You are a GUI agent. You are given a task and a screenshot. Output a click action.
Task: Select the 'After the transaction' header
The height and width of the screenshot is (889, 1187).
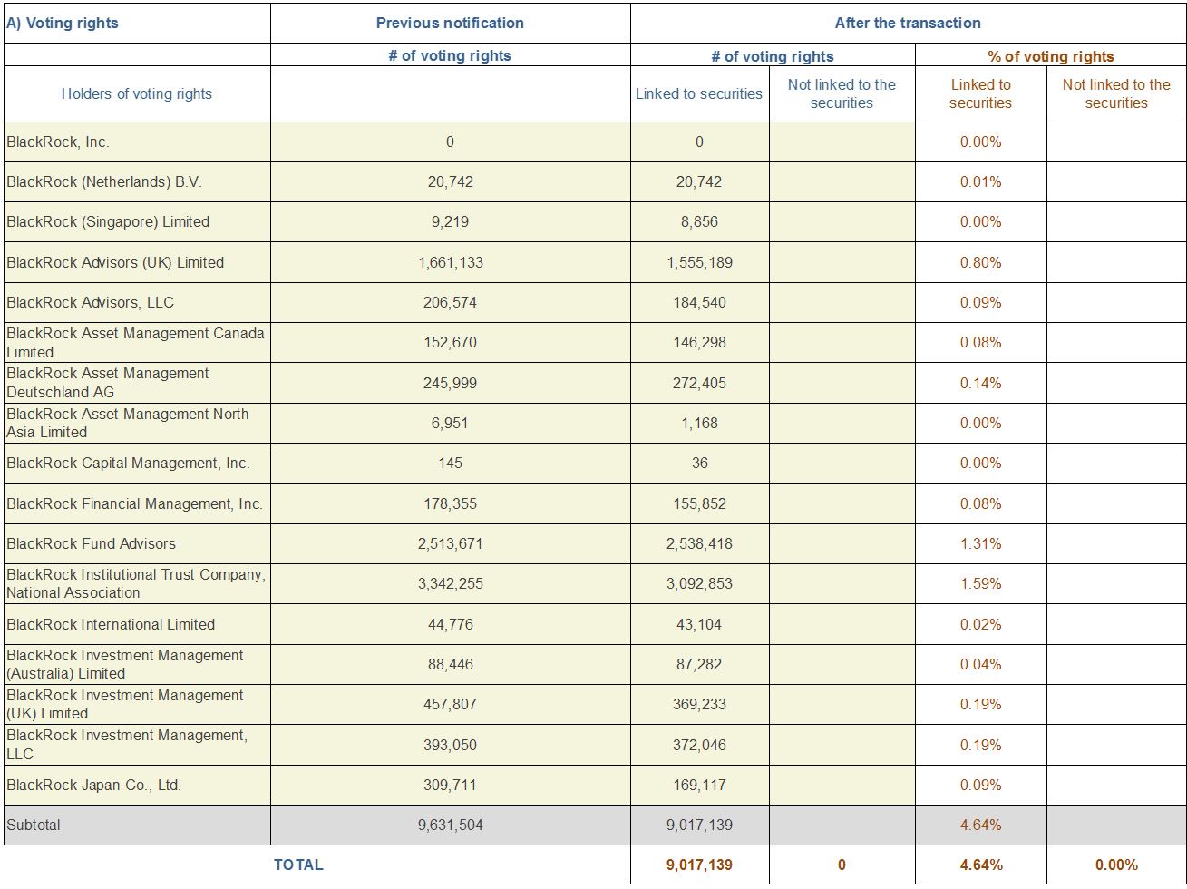pos(908,24)
